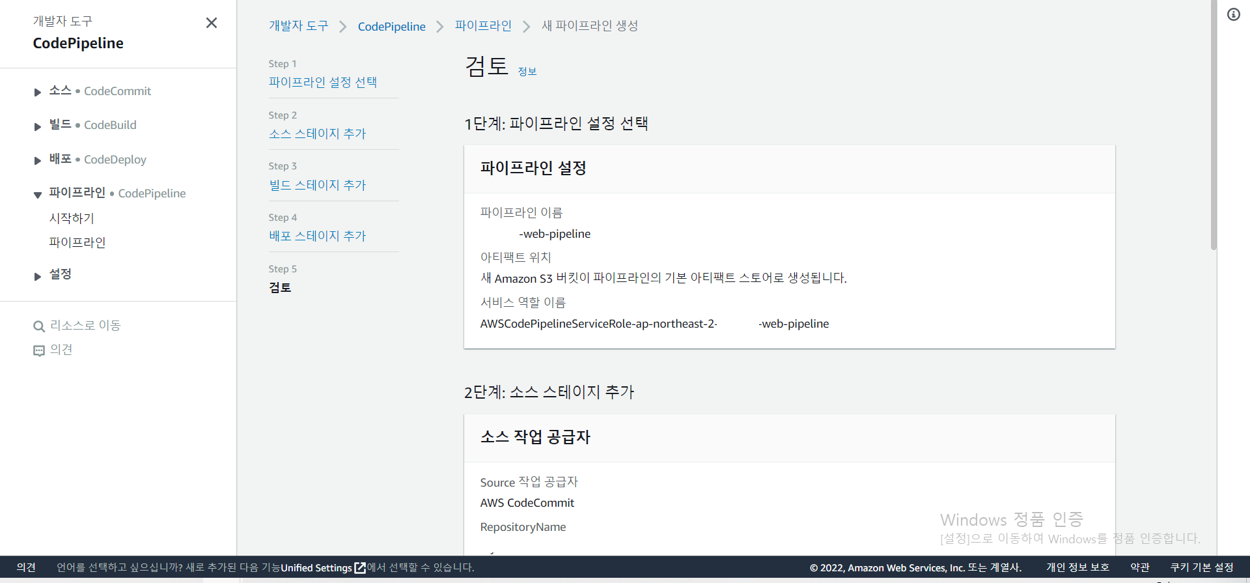Open the Unified Settings link in the footer
Image resolution: width=1250 pixels, height=583 pixels.
click(x=316, y=567)
